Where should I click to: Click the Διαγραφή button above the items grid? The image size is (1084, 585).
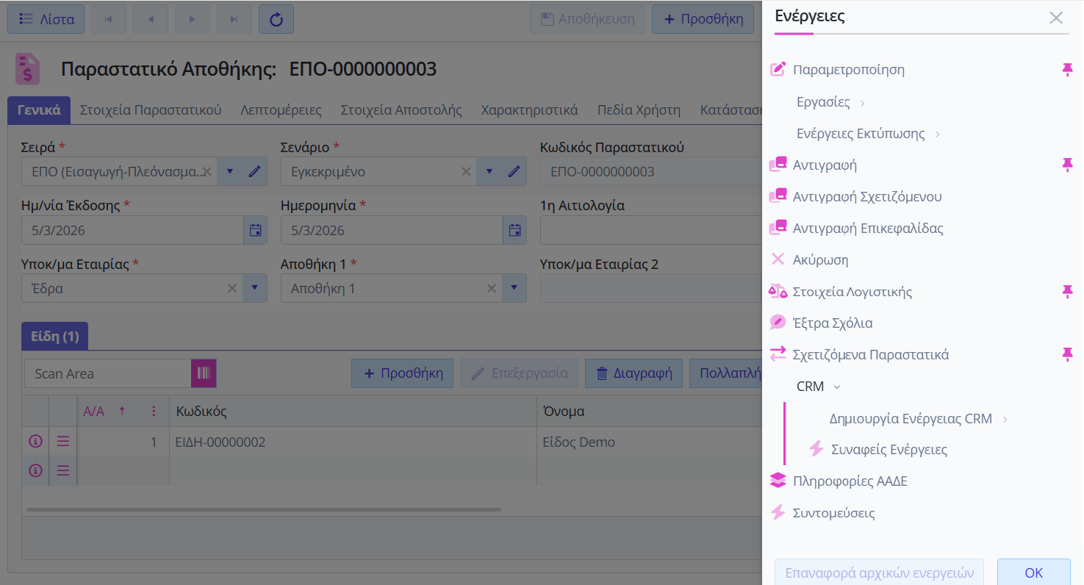(633, 373)
